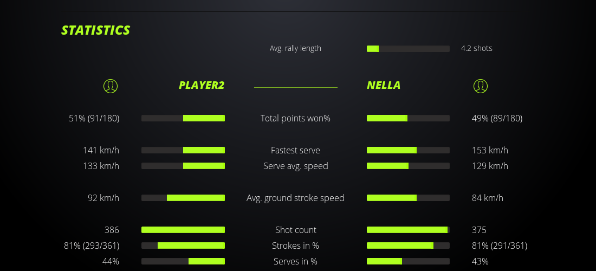Click PLAYER2's profile avatar icon

110,86
